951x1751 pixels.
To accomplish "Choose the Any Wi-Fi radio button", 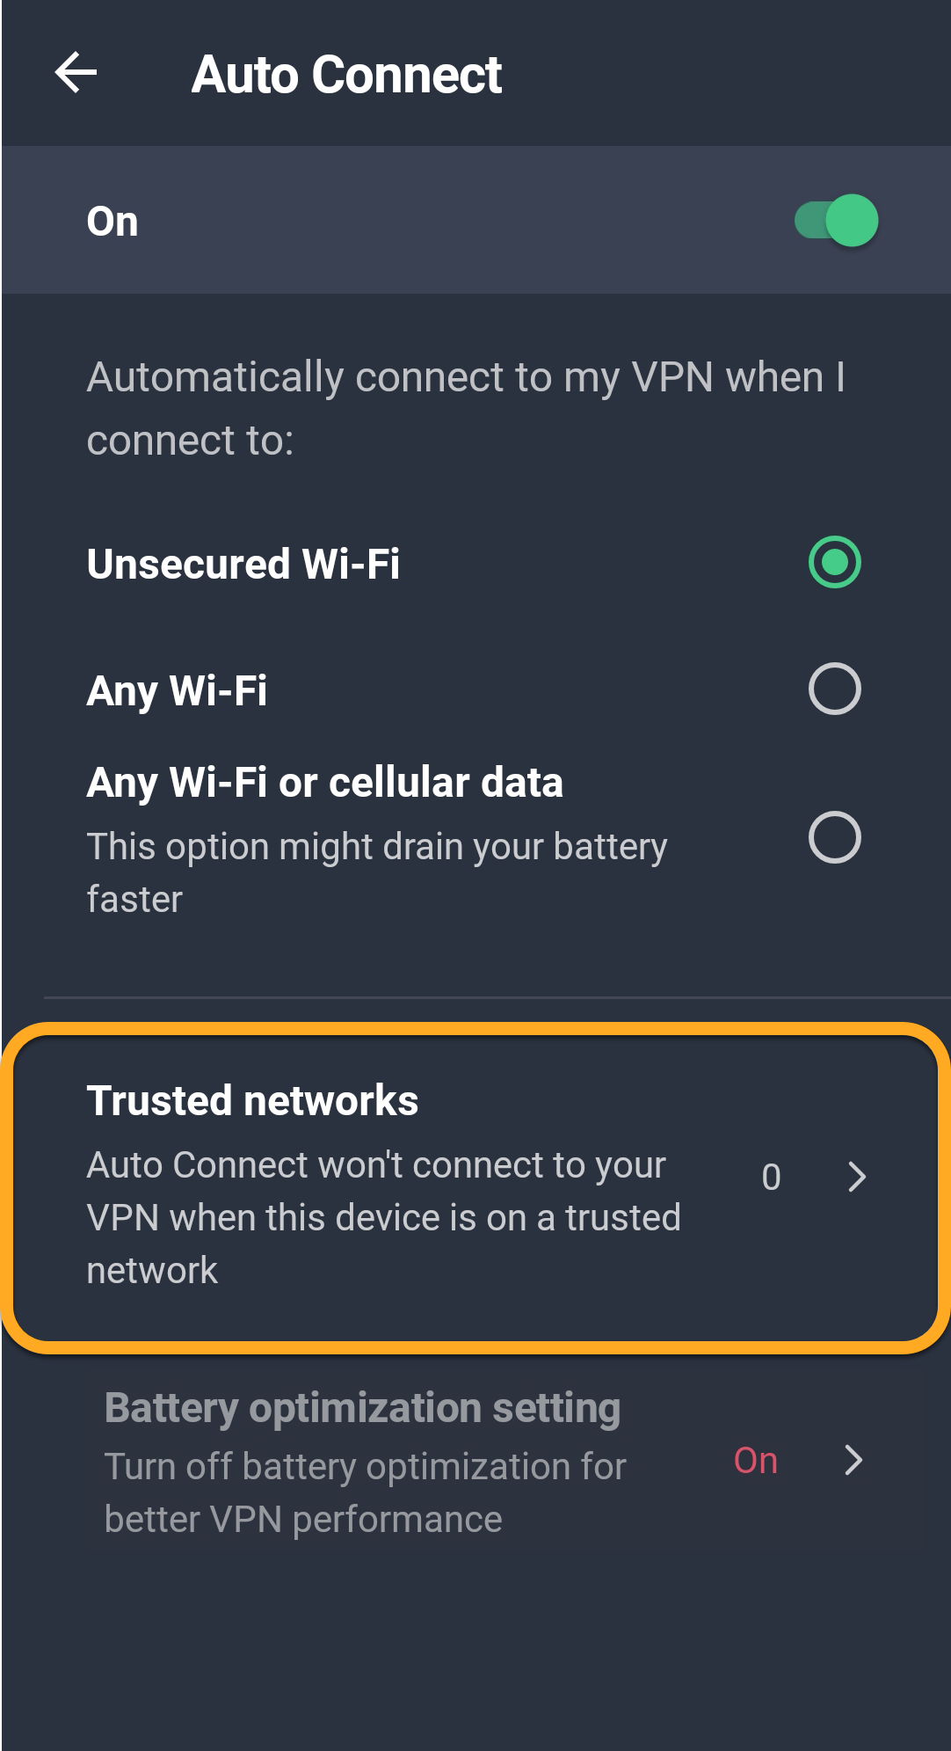I will pos(834,689).
